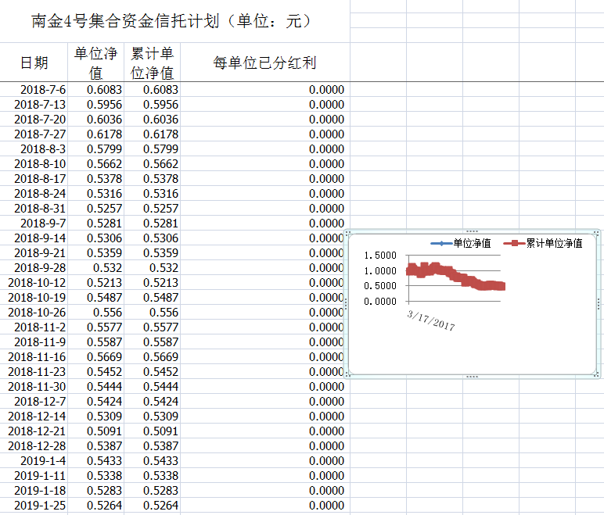Select 单位净值 value 0.5378 for 2018-8-17

click(96, 179)
